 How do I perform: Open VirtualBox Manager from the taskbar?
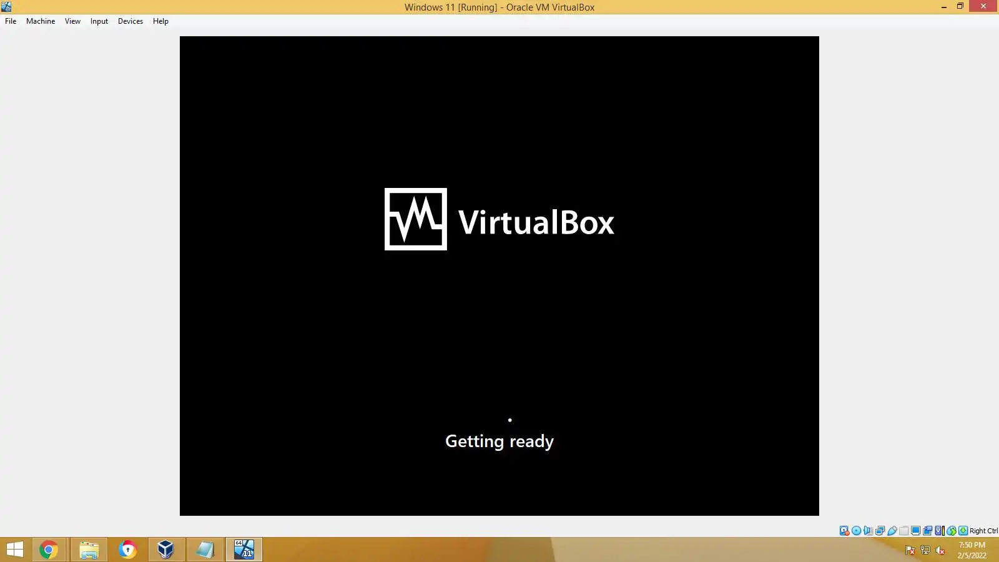[166, 550]
